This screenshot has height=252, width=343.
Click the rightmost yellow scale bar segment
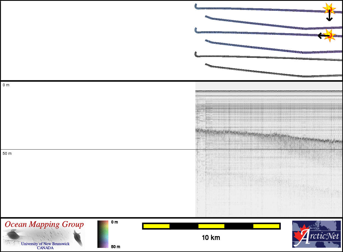pyautogui.click(x=266, y=226)
